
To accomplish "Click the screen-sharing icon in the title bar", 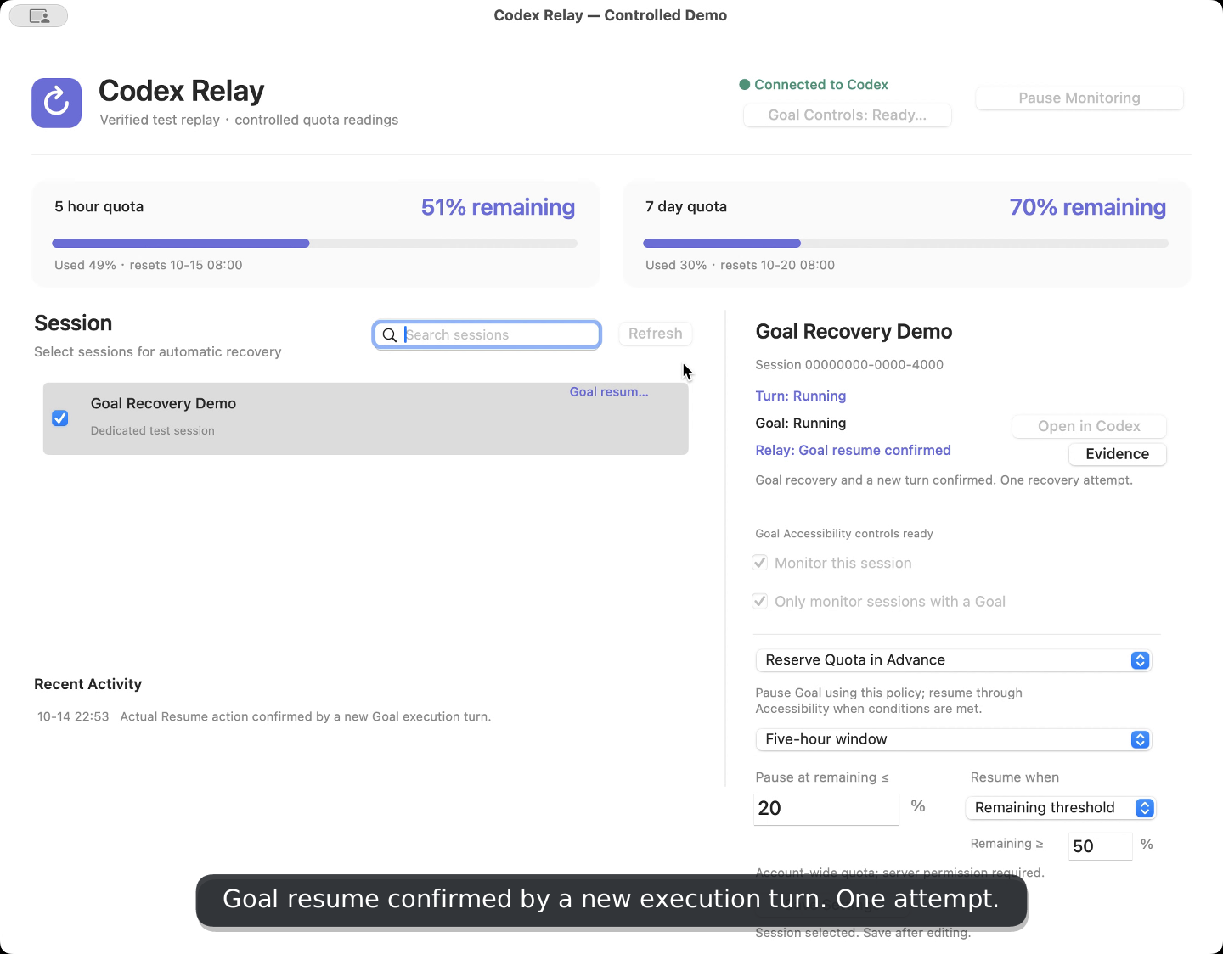I will pyautogui.click(x=39, y=16).
